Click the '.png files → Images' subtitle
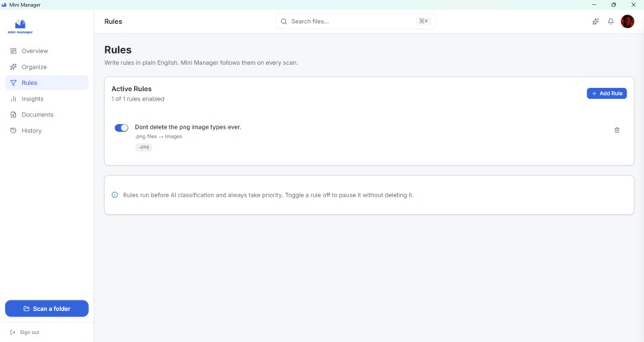Viewport: 644px width, 342px height. [158, 137]
